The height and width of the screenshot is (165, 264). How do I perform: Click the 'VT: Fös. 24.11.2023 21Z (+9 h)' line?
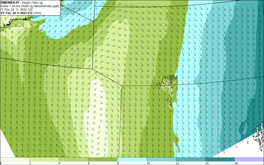[21, 13]
